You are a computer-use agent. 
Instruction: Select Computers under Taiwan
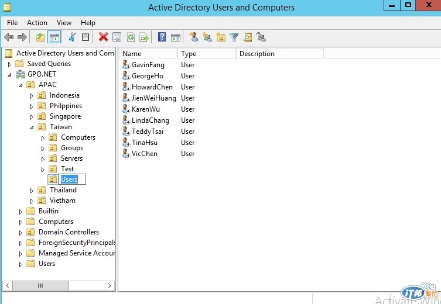click(78, 137)
